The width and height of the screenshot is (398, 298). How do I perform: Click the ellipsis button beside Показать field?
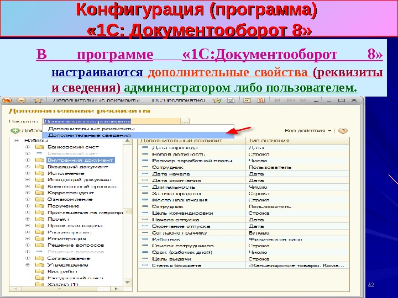185,121
